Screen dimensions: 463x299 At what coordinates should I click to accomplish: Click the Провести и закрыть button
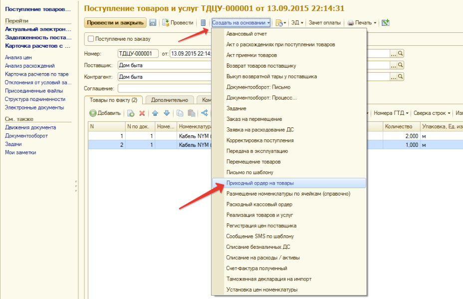(x=115, y=23)
